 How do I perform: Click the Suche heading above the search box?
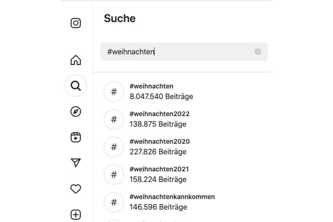(119, 18)
